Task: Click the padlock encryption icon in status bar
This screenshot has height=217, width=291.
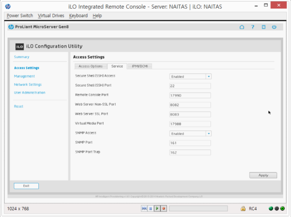Action: pos(243,208)
